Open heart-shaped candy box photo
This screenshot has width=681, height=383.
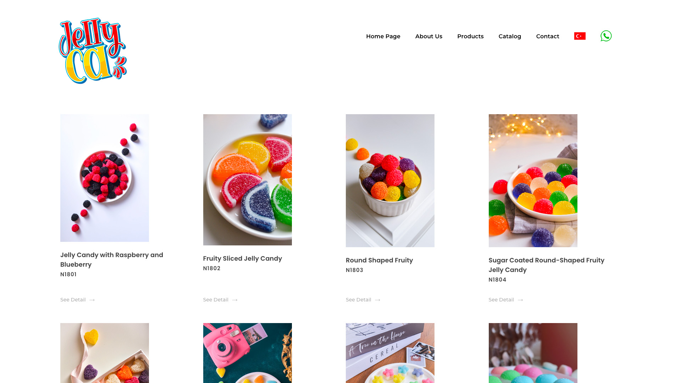(105, 353)
